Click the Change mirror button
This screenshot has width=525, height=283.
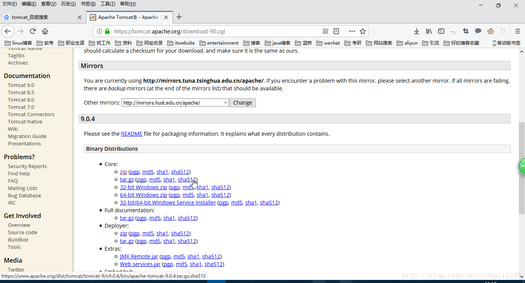(x=243, y=103)
